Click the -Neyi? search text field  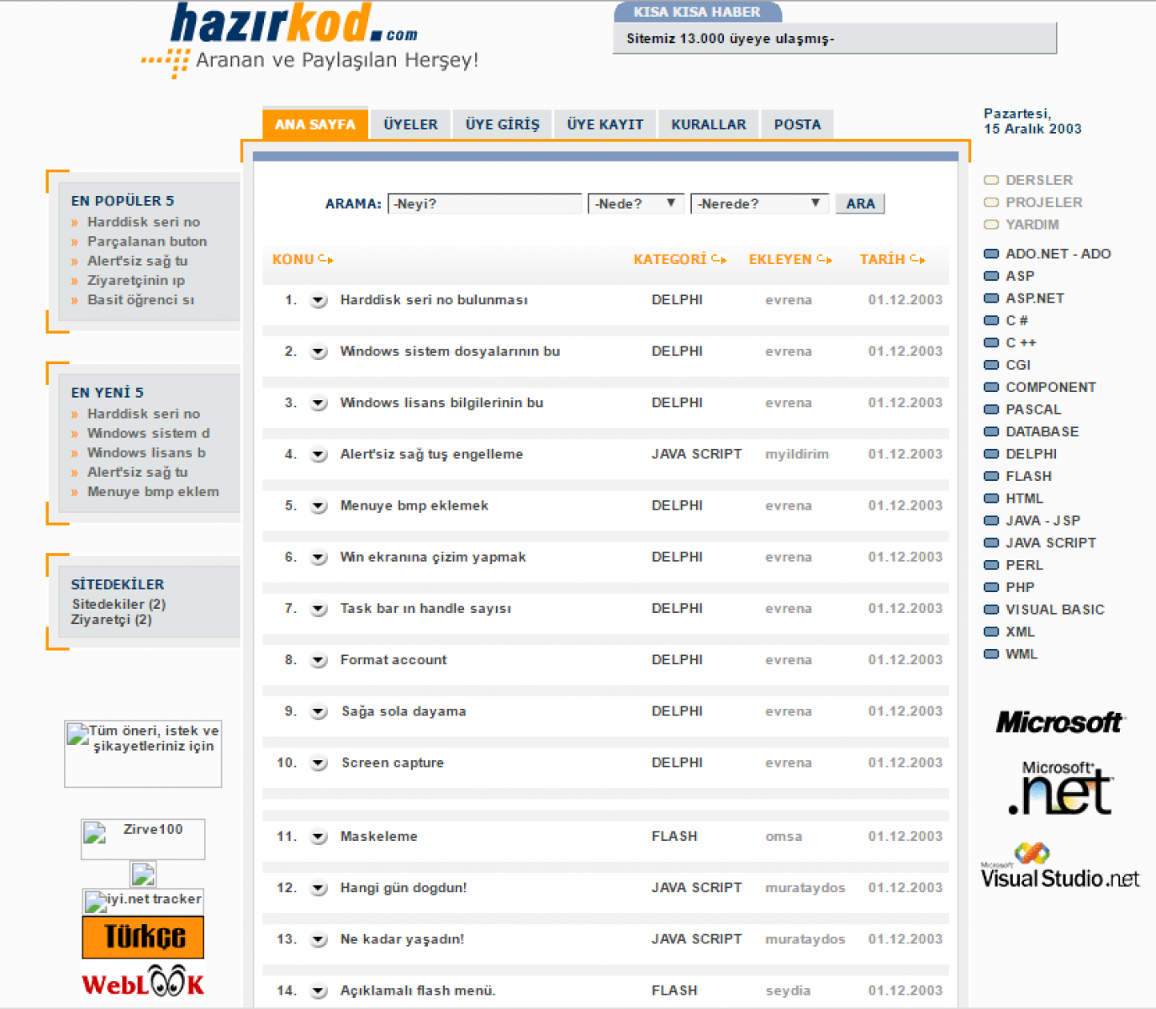(x=484, y=203)
